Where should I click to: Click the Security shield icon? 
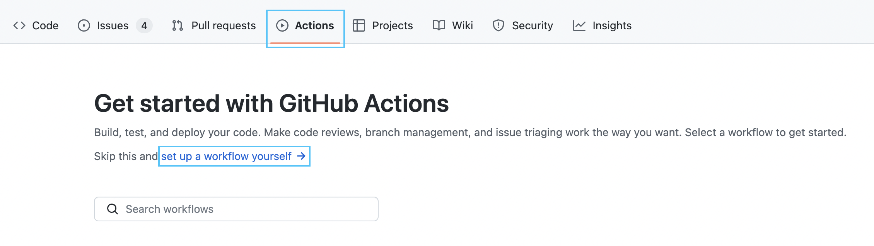pyautogui.click(x=498, y=25)
